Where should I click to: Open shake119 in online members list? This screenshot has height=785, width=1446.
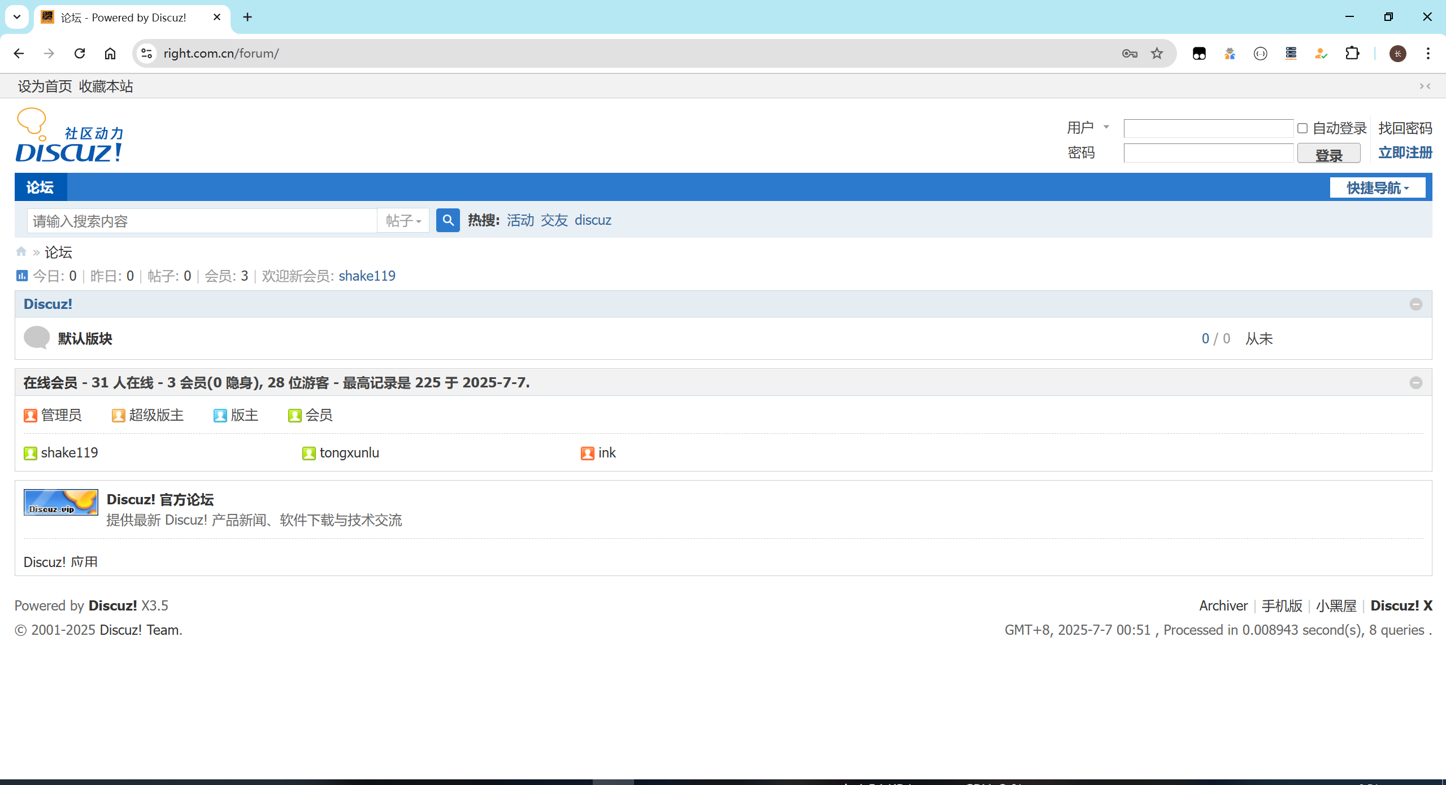tap(70, 453)
